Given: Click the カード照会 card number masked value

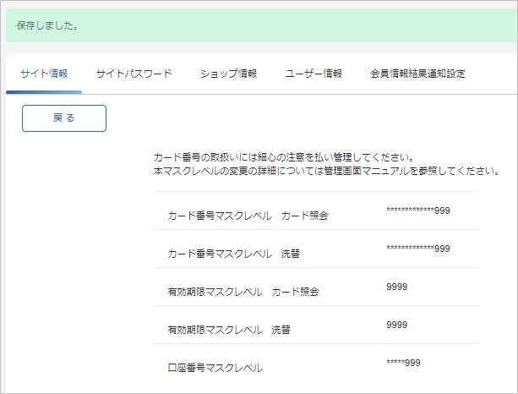Looking at the screenshot, I should [418, 211].
